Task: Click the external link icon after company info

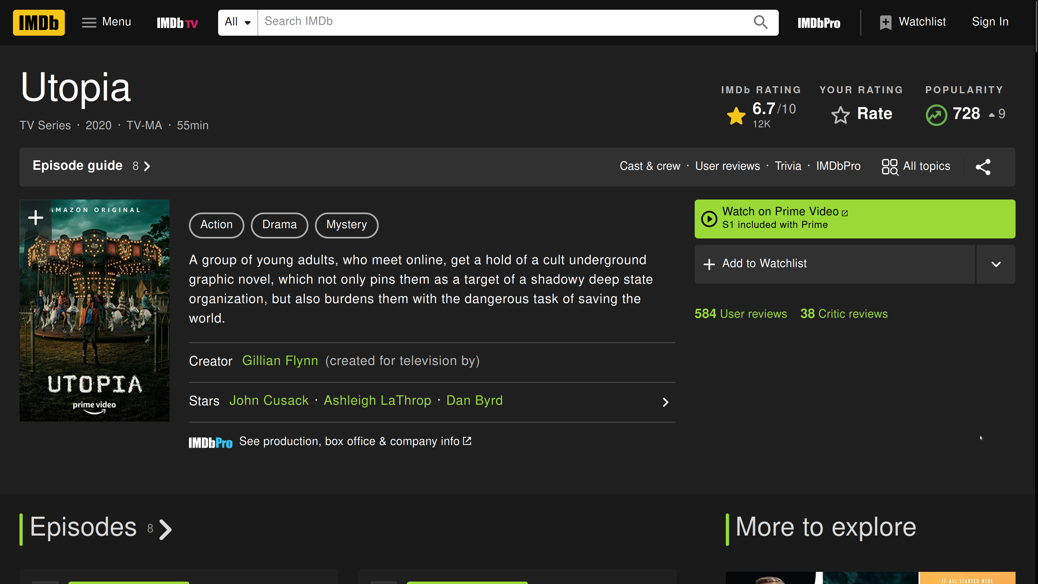Action: (x=467, y=441)
